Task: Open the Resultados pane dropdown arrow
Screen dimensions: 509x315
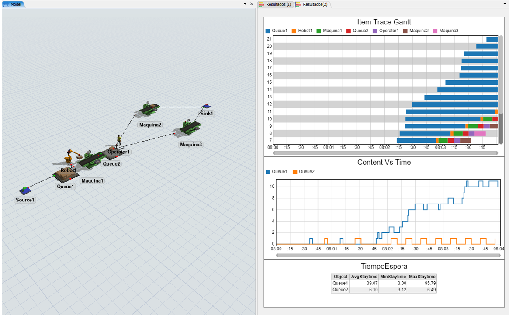Action: 505,4
